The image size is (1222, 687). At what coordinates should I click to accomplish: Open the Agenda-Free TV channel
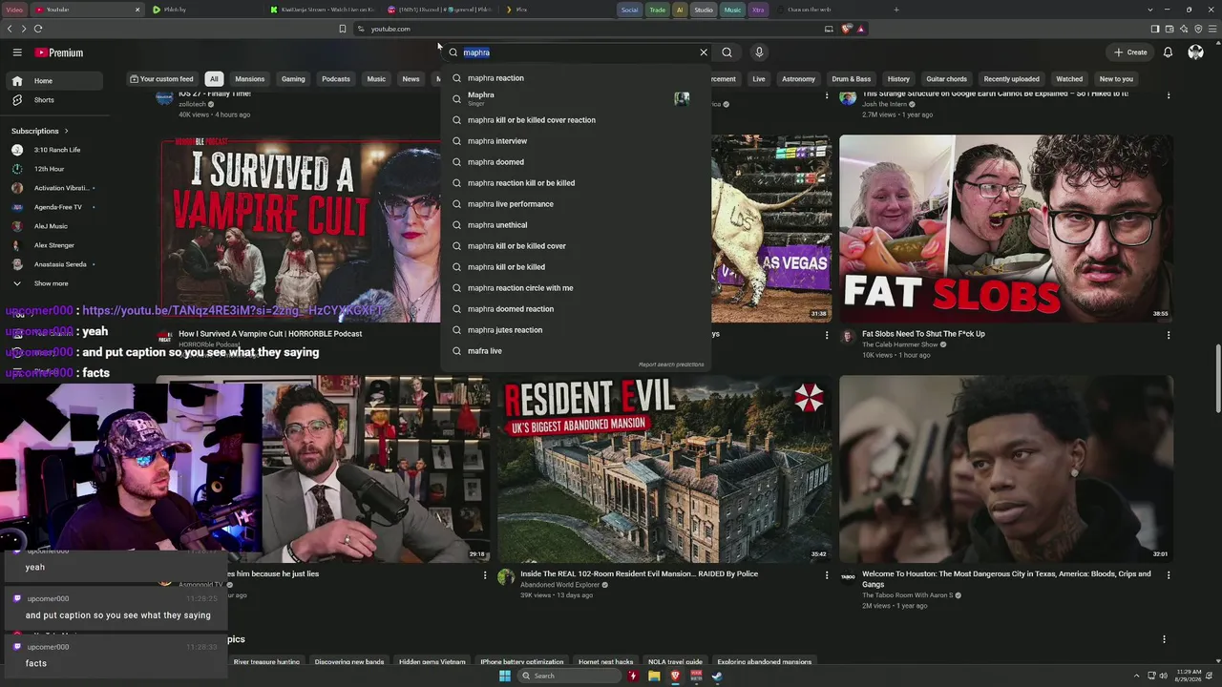coord(58,207)
